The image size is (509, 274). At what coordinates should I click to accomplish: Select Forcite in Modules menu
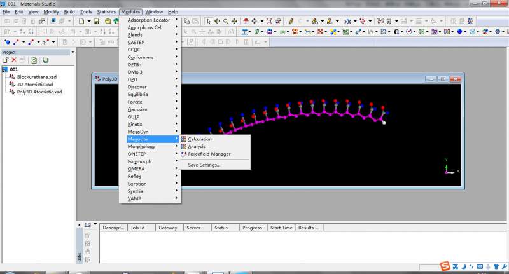(x=150, y=102)
